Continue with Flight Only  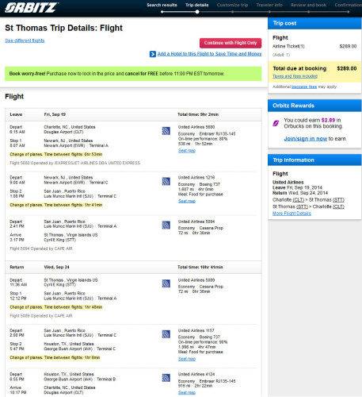[x=231, y=43]
